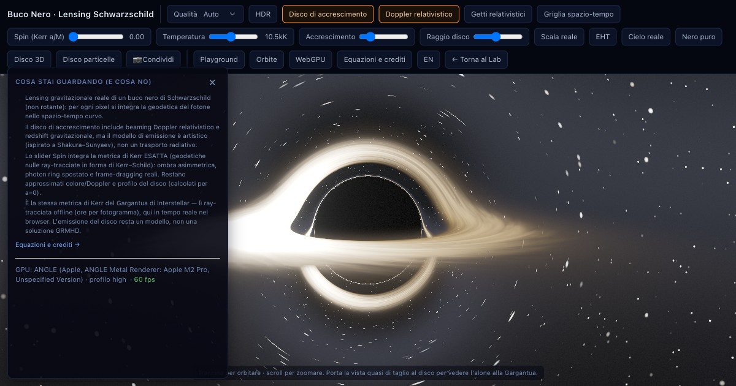Go back via Torna al Lab

point(476,59)
